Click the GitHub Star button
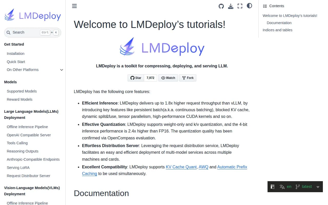The width and height of the screenshot is (328, 205). coord(136,78)
